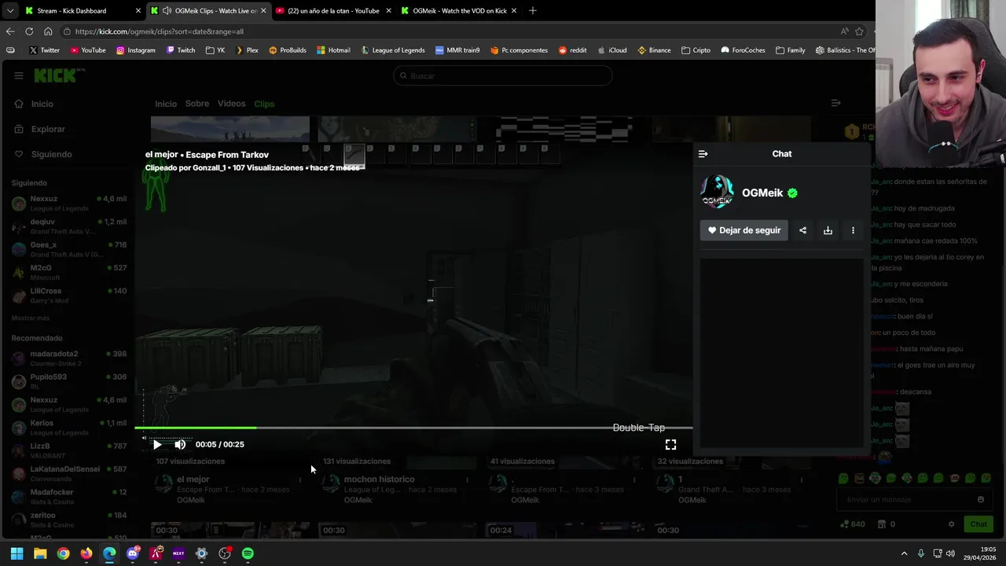Open Pupilo593 recommended channel

tap(68, 381)
